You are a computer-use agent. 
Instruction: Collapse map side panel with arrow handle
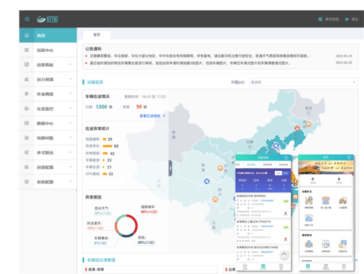point(170,168)
